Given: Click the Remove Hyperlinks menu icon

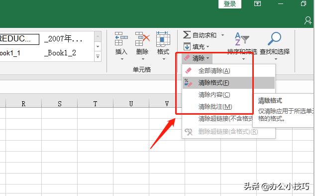Looking at the screenshot, I should click(x=189, y=132).
